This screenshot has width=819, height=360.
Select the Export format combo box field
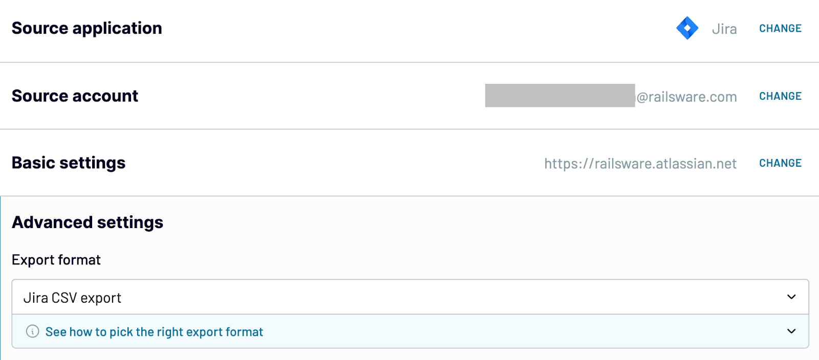410,297
